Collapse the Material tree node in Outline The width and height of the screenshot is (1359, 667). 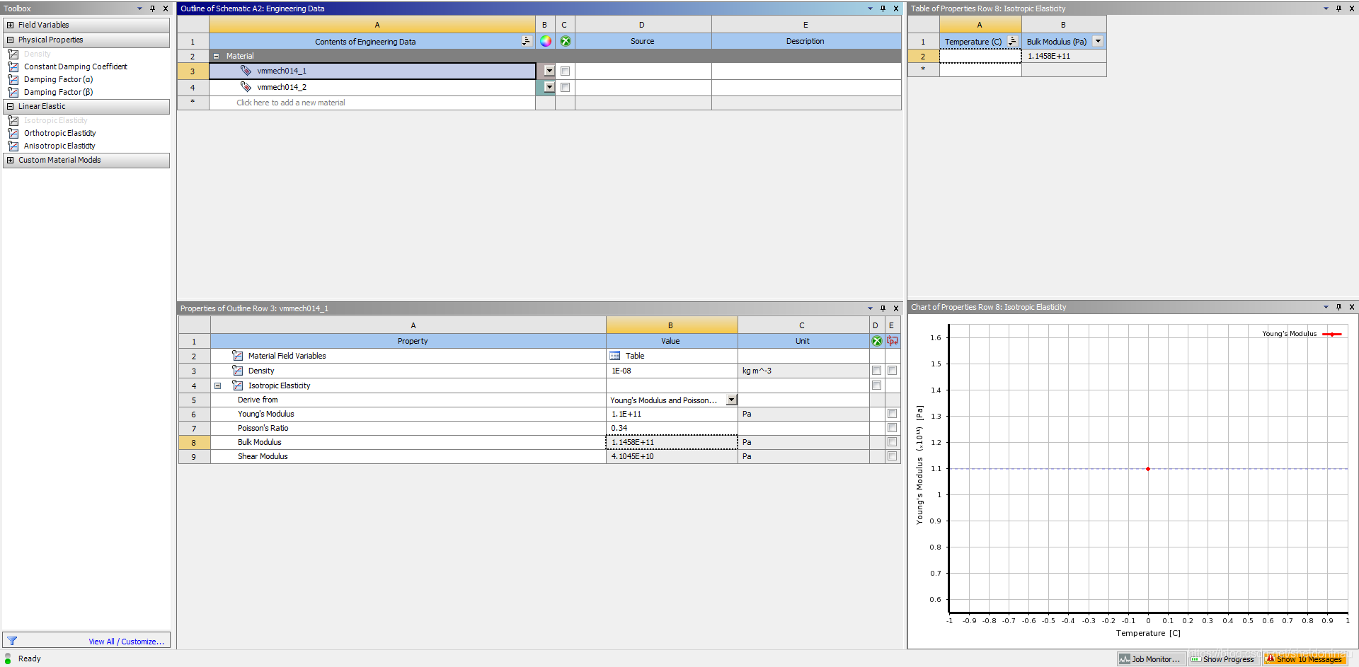point(216,56)
